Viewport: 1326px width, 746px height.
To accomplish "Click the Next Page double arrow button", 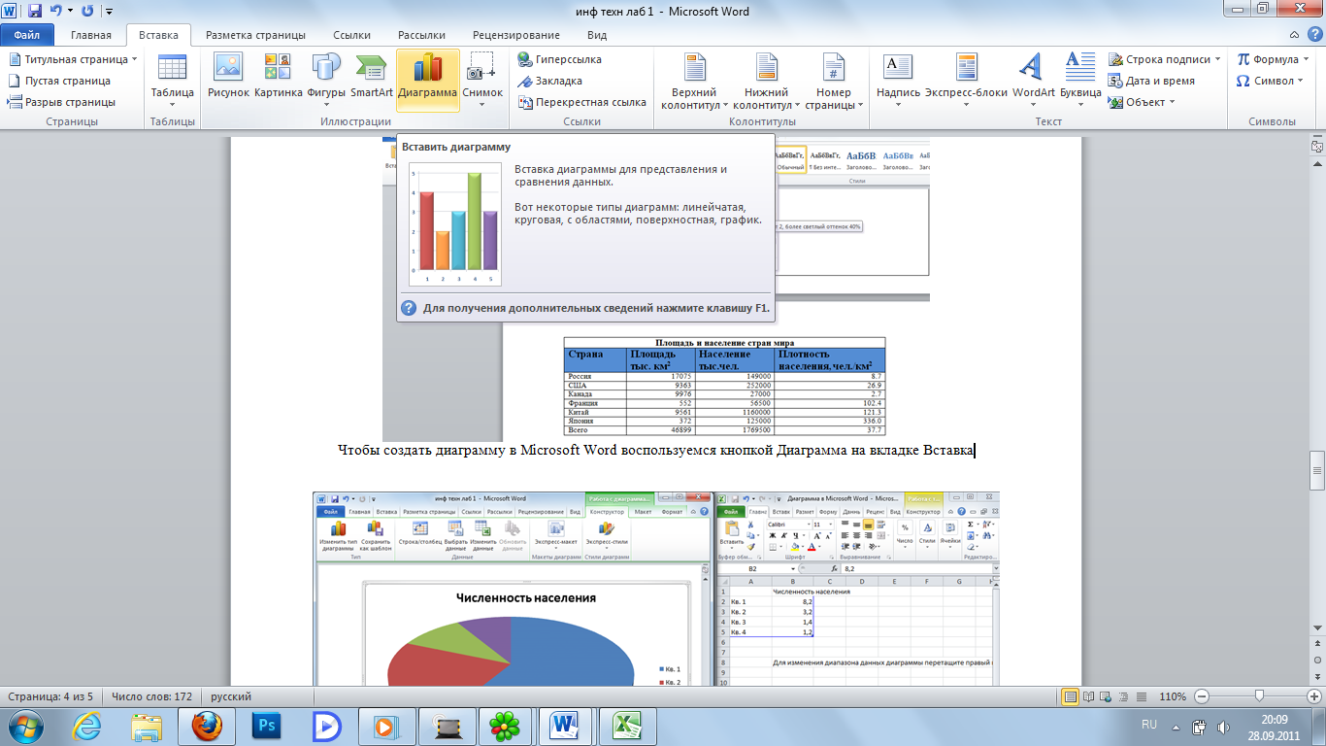I will point(1317,676).
